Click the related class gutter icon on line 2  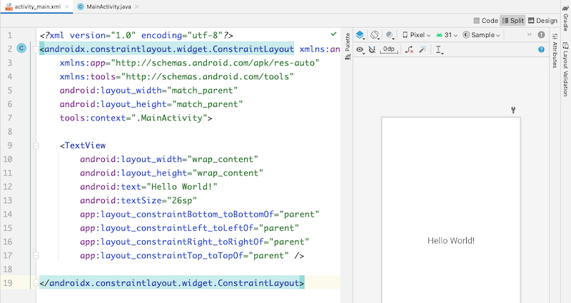[22, 48]
